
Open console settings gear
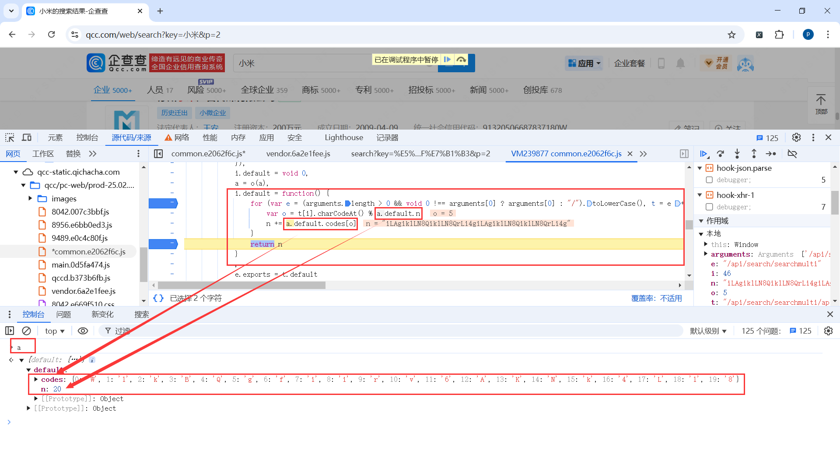pyautogui.click(x=828, y=331)
